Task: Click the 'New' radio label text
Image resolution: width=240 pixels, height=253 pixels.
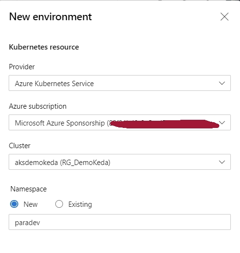Action: pos(31,204)
